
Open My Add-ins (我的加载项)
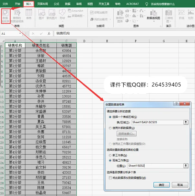click(x=99, y=19)
